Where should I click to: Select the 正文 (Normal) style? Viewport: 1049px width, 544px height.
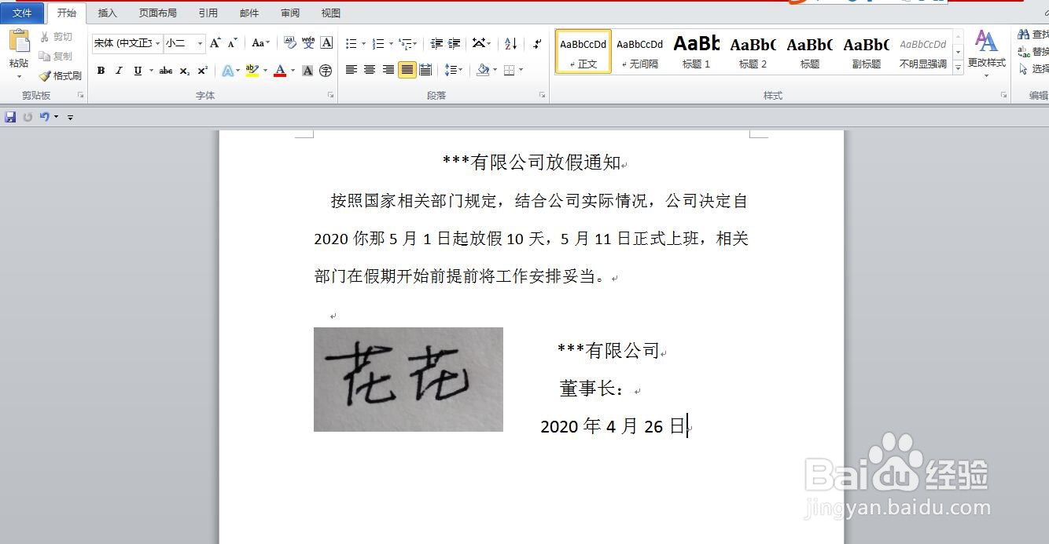583,52
